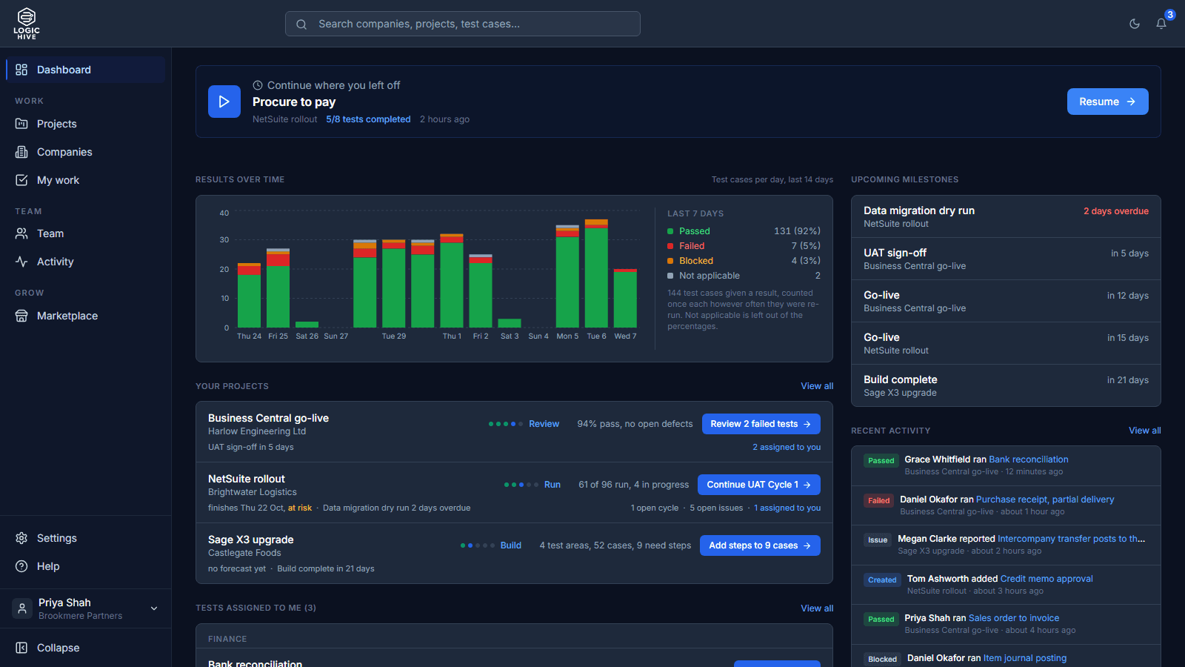Click Sage X3 upgrade project title
Viewport: 1185px width, 667px height.
coord(251,540)
